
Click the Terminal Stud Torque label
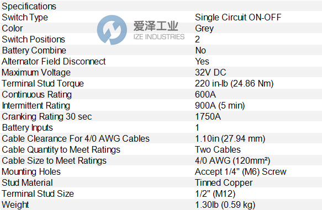click(x=43, y=84)
